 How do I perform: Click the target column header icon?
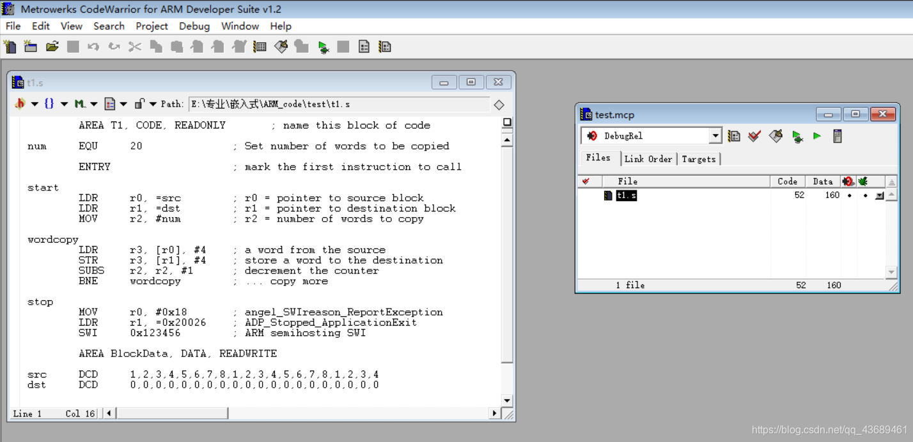848,181
